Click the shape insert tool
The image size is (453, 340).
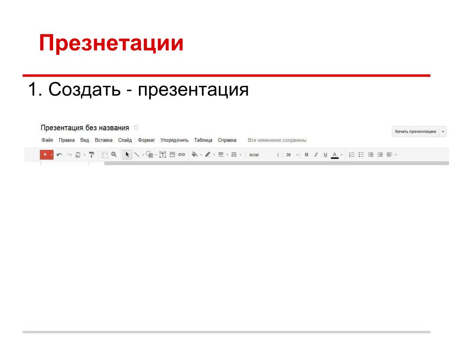pyautogui.click(x=150, y=155)
